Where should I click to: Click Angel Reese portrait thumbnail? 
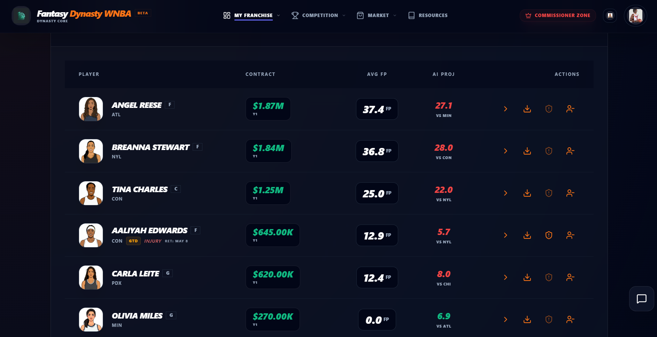coord(91,109)
